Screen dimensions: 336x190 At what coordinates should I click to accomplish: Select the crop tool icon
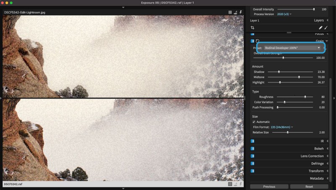click(x=252, y=28)
